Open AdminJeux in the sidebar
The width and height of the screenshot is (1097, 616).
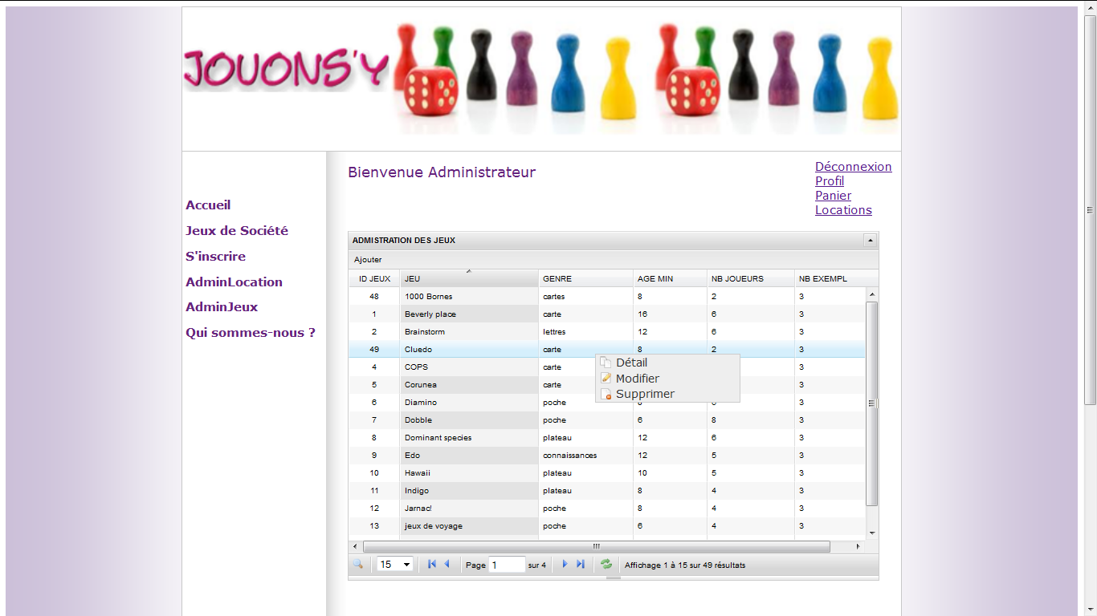click(x=222, y=307)
